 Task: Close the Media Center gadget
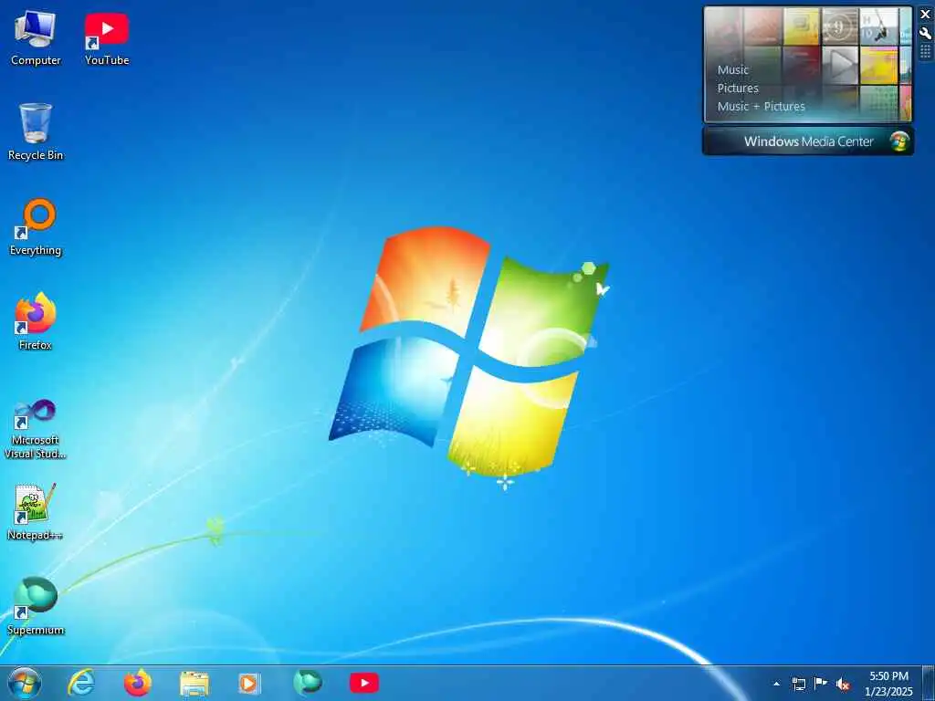(926, 15)
